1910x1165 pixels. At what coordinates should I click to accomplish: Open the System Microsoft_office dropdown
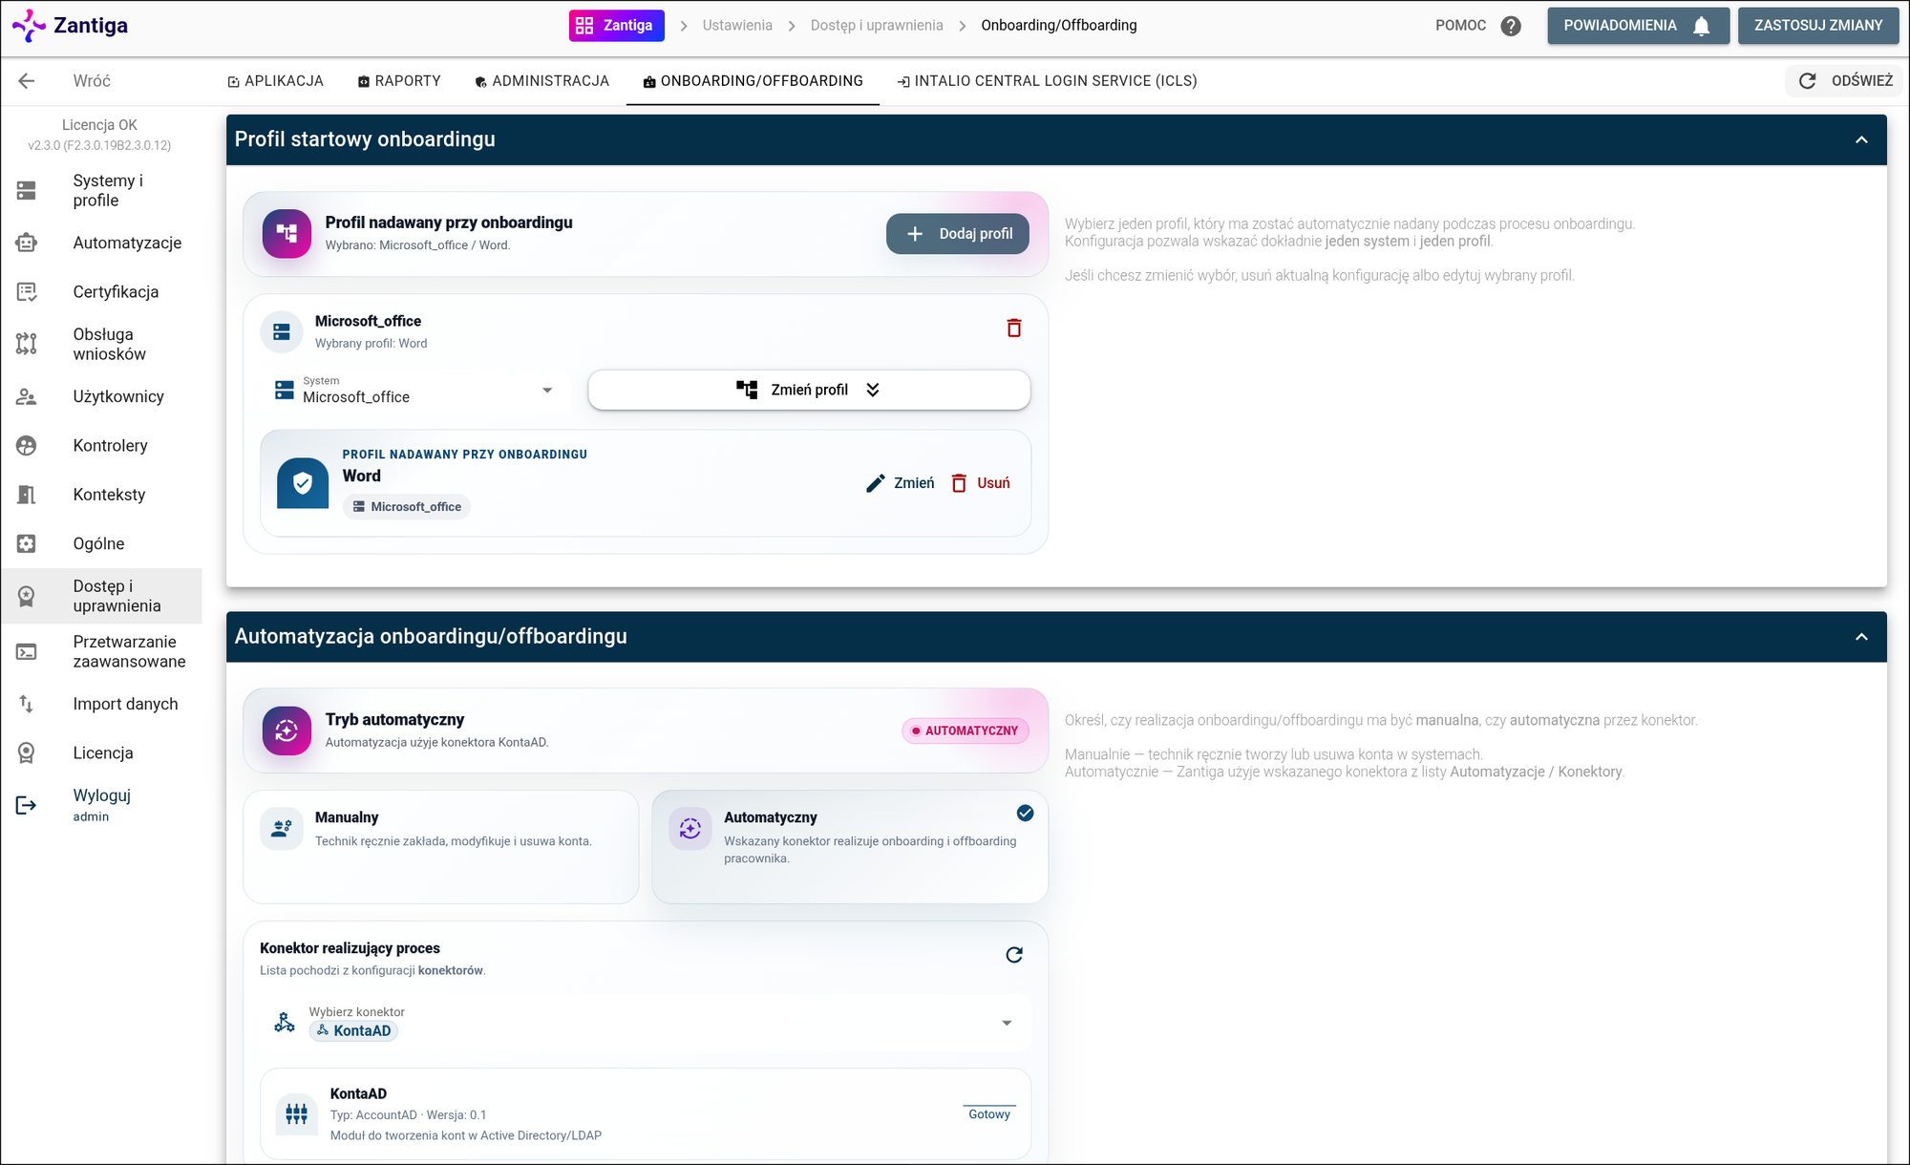(x=414, y=390)
